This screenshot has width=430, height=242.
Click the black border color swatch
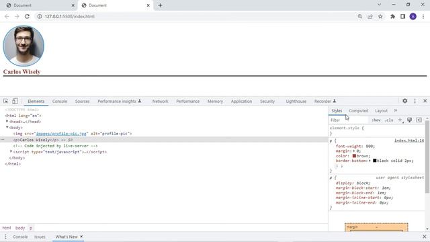point(375,161)
